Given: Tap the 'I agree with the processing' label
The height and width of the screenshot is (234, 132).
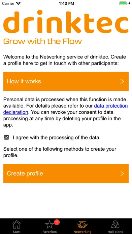Looking at the screenshot, I should tap(57, 138).
